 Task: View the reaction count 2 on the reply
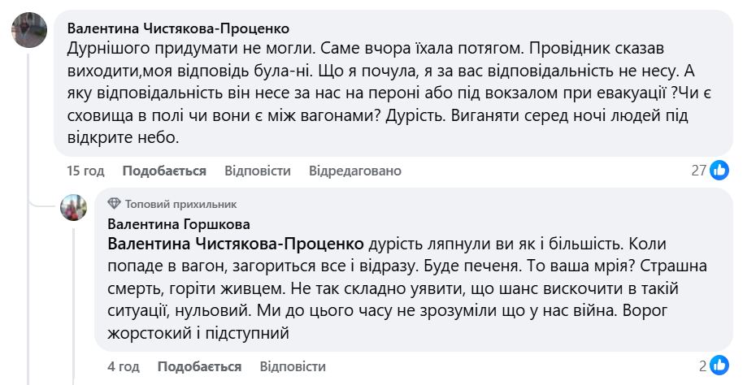(x=703, y=366)
